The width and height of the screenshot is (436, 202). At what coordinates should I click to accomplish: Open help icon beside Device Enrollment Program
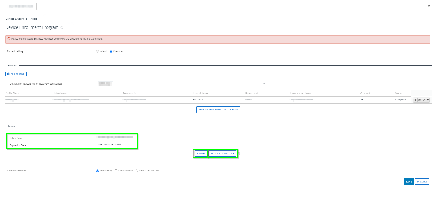(62, 27)
